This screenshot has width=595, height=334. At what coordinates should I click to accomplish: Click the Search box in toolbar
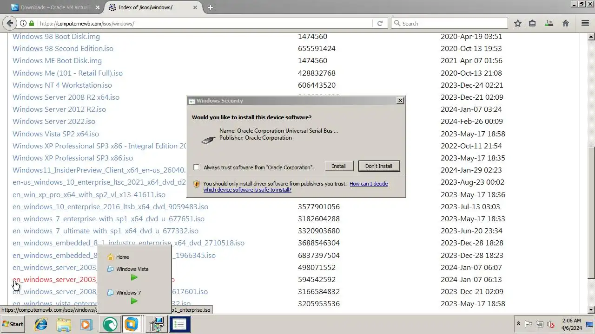(x=450, y=23)
